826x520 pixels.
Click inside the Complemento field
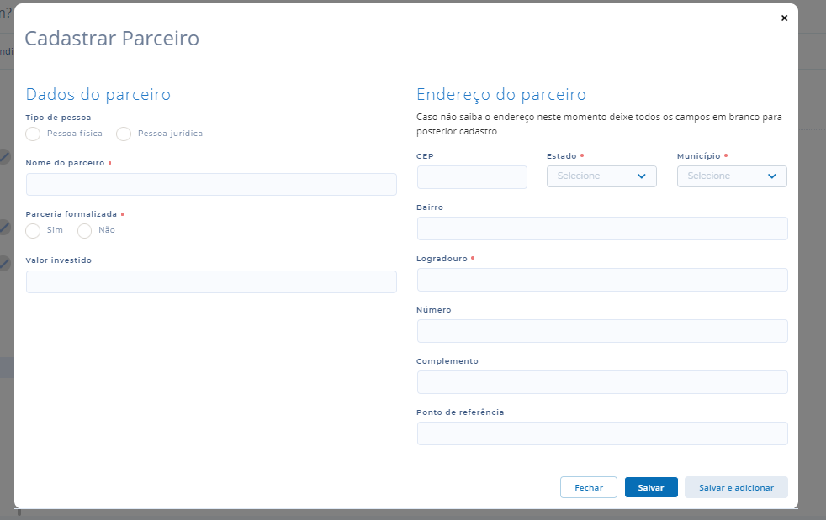[602, 382]
